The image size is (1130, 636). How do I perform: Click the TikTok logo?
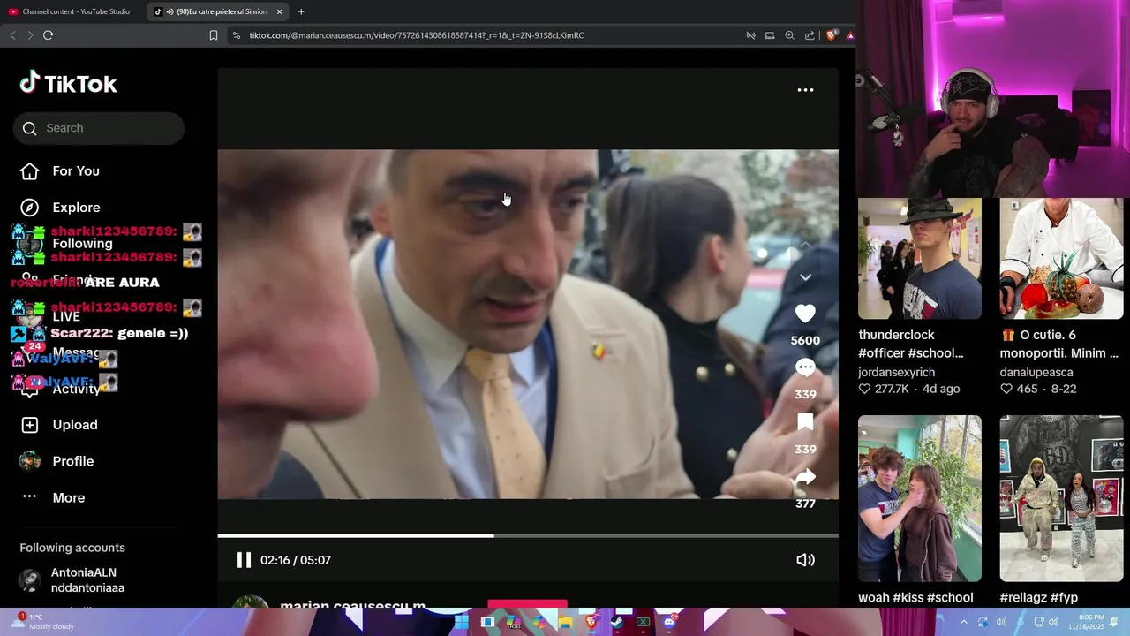pos(68,84)
